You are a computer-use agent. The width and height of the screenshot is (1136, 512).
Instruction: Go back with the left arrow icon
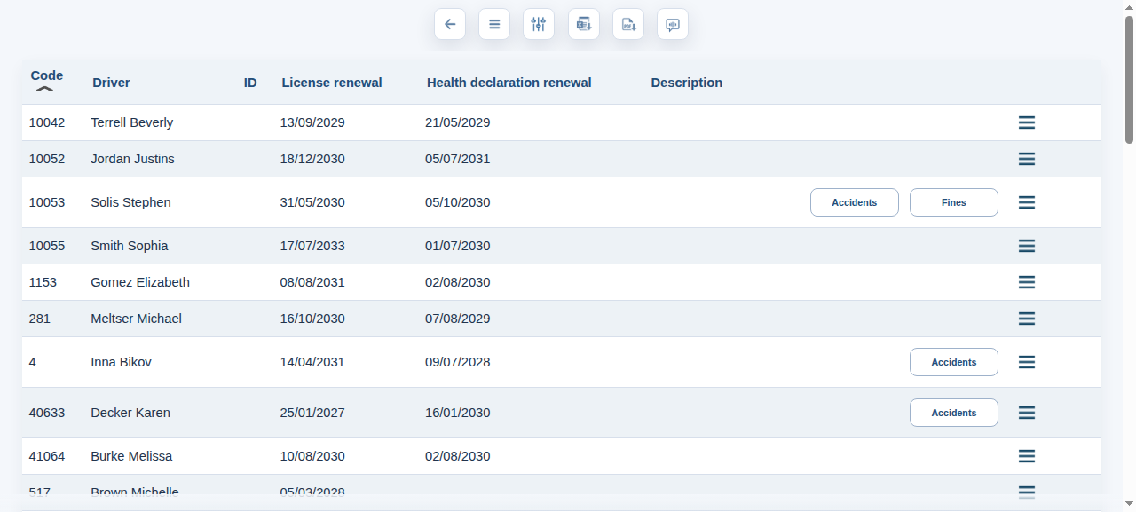450,24
